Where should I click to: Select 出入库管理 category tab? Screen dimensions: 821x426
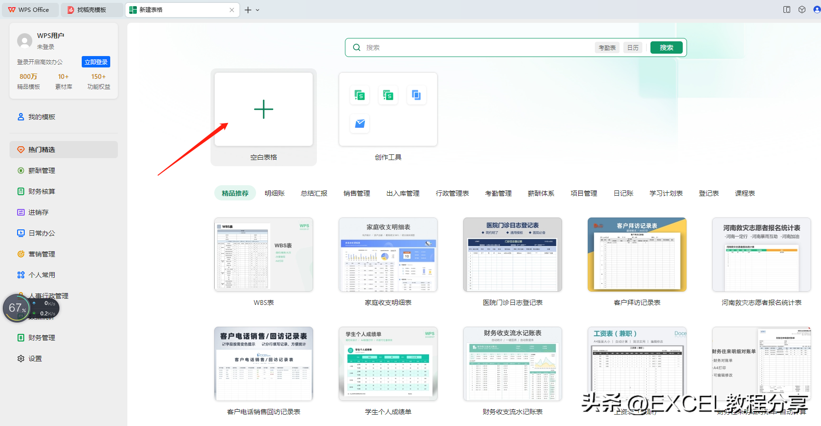(403, 193)
